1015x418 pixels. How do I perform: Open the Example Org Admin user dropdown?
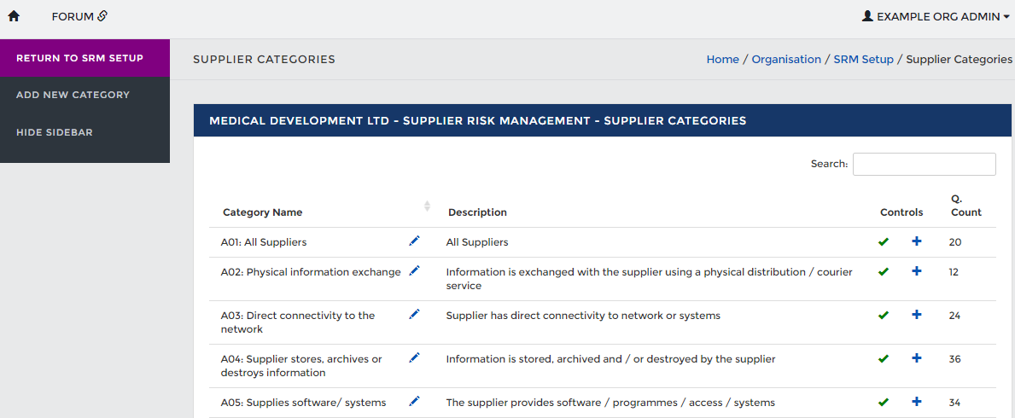point(936,16)
